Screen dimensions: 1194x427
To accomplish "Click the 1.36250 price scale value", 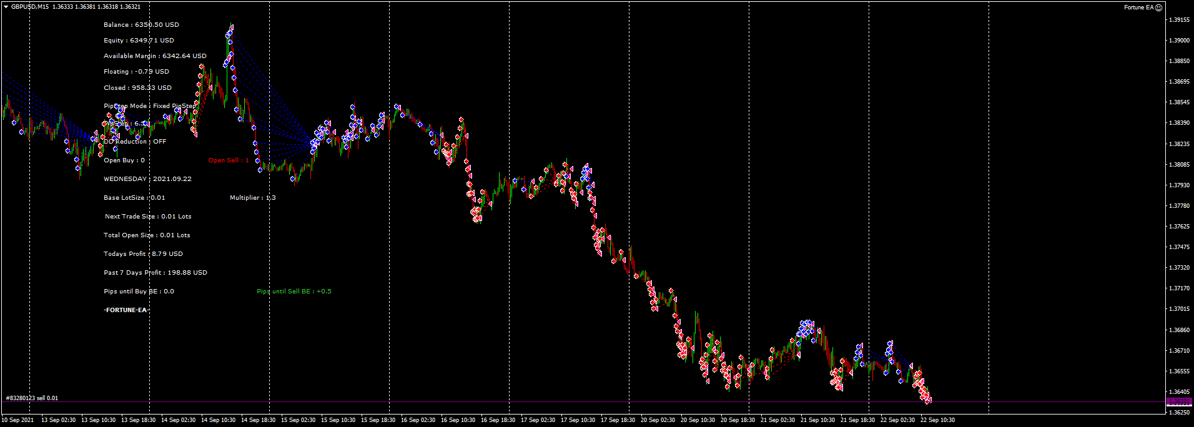I will click(x=1179, y=413).
